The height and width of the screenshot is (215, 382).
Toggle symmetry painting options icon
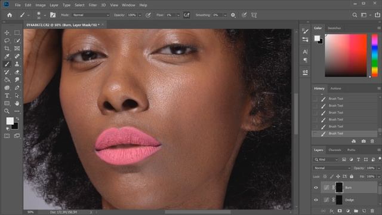tap(254, 15)
